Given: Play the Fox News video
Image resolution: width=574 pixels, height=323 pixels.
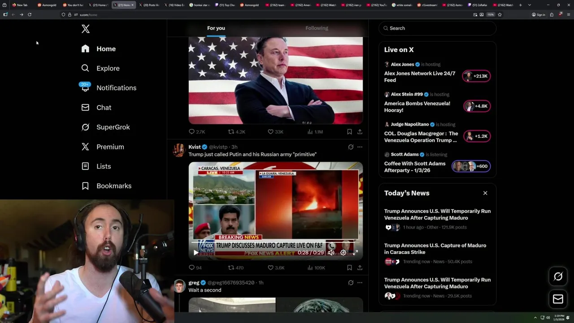Looking at the screenshot, I should coord(196,253).
